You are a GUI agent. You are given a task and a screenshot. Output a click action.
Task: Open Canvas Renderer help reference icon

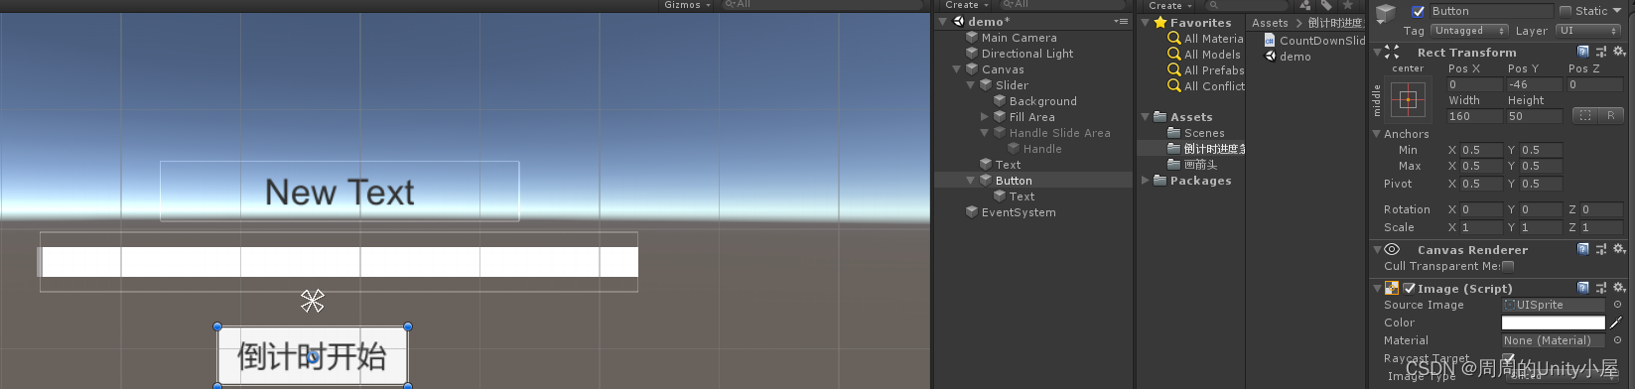pyautogui.click(x=1583, y=249)
